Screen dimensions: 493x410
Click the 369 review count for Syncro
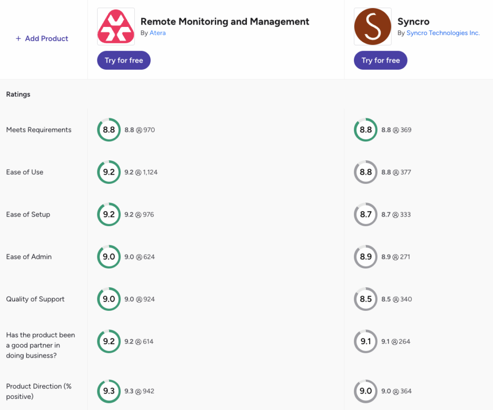click(x=406, y=130)
